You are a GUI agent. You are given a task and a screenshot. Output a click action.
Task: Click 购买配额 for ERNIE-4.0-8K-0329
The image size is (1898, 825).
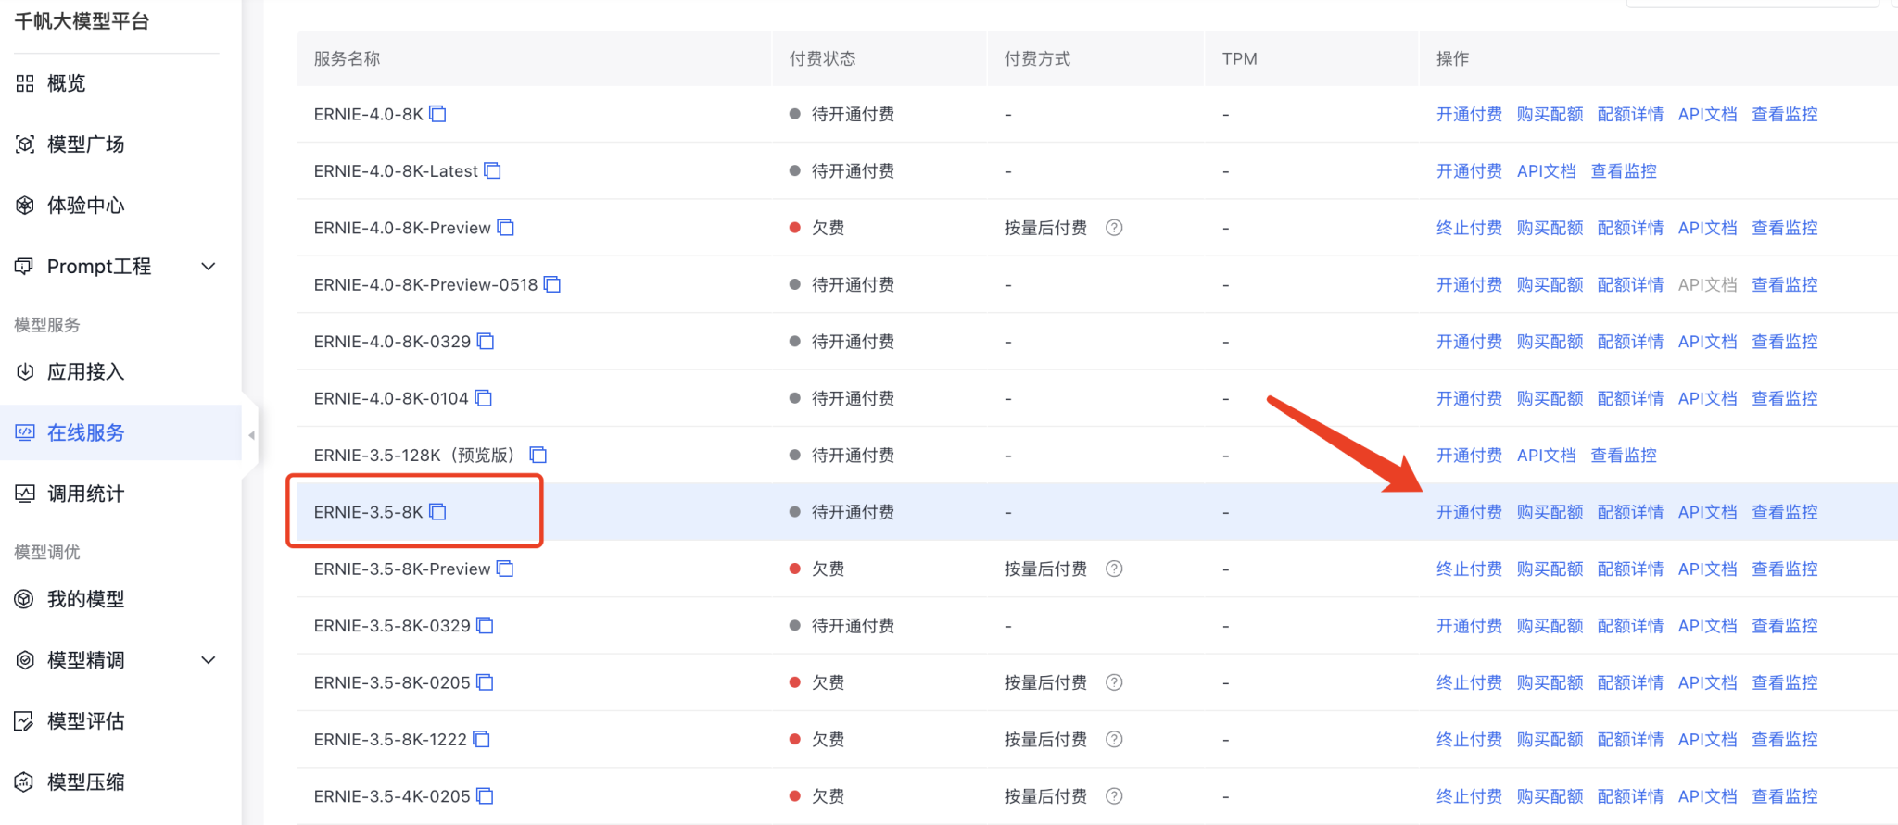[x=1550, y=342]
